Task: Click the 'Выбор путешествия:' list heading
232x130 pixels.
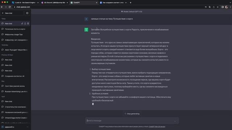Action: [101, 69]
